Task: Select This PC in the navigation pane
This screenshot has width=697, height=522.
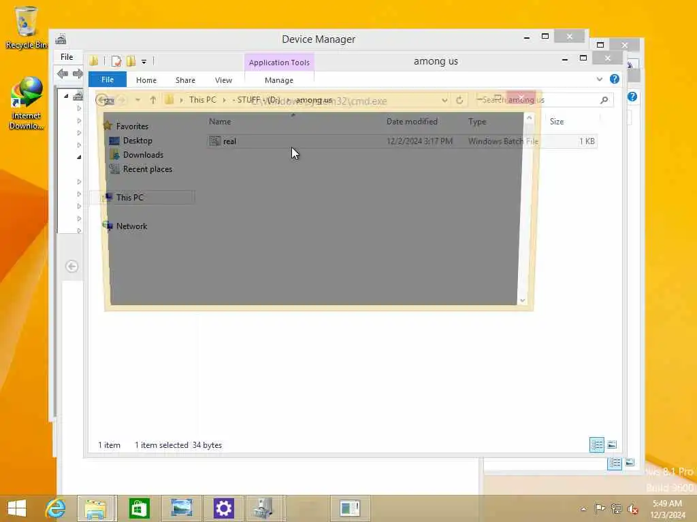Action: pyautogui.click(x=130, y=198)
